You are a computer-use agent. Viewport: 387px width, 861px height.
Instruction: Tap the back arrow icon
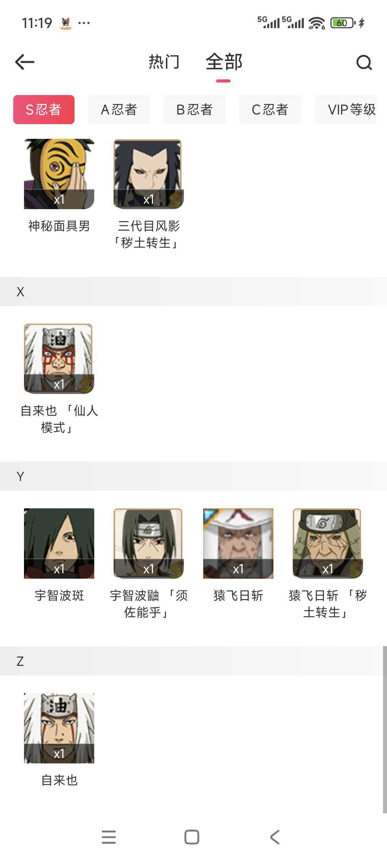(25, 62)
